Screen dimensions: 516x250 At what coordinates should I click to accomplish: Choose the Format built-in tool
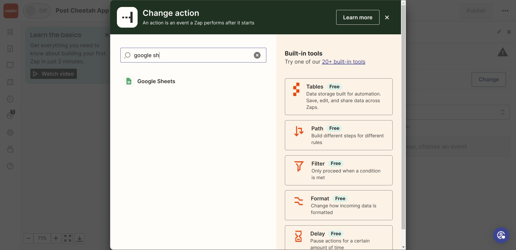pos(339,205)
